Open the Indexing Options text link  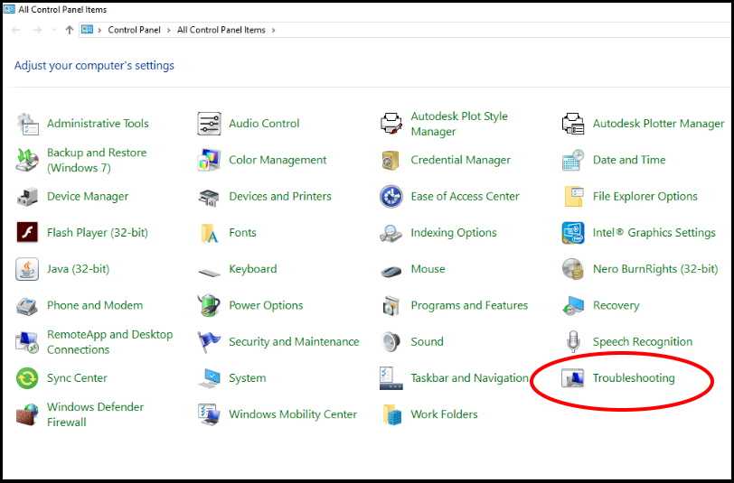pos(454,233)
